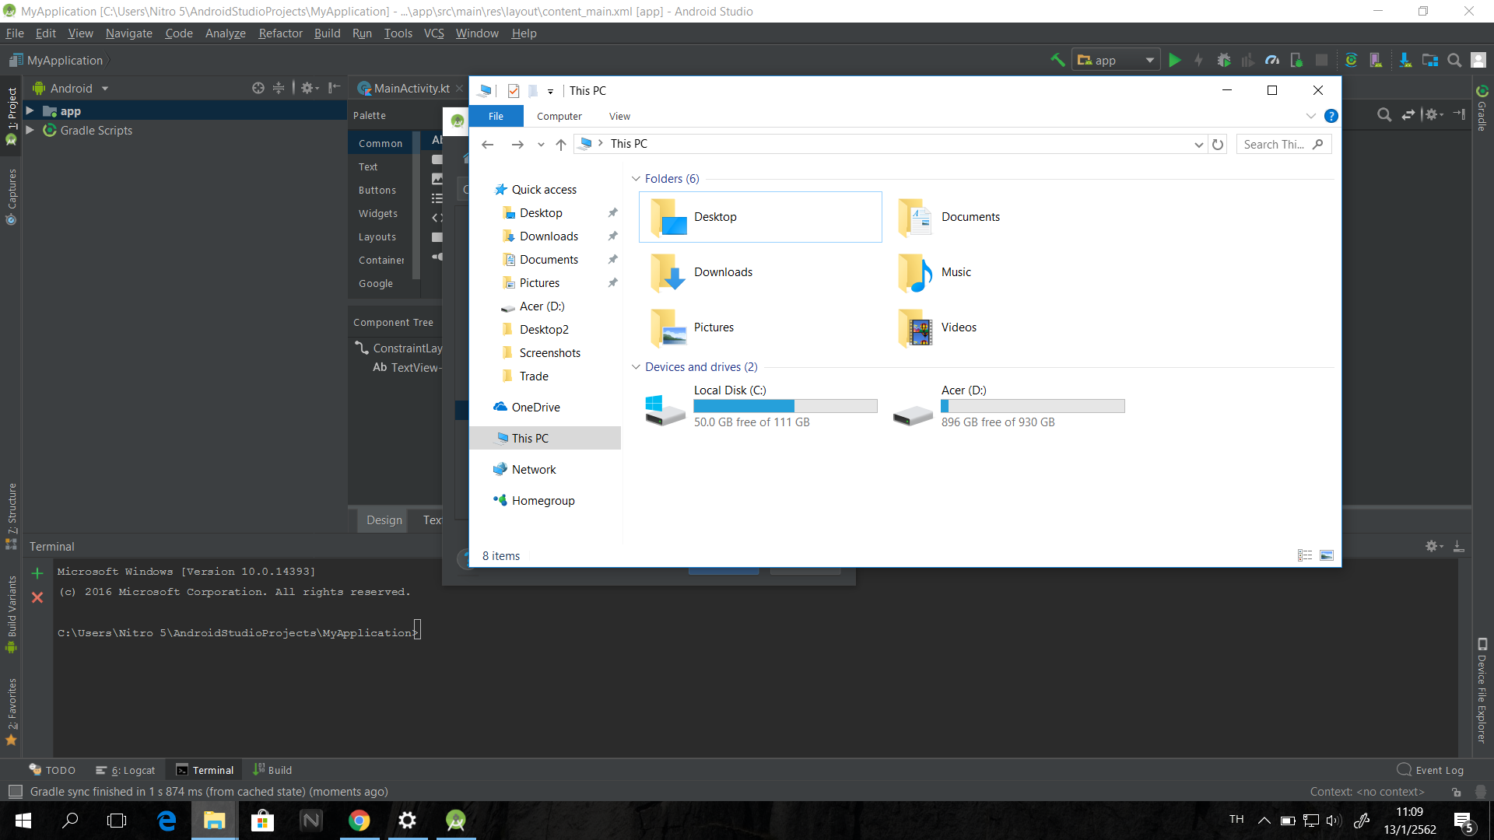Click the Local Disk (C:) usage bar
Viewport: 1494px width, 840px height.
pyautogui.click(x=785, y=406)
